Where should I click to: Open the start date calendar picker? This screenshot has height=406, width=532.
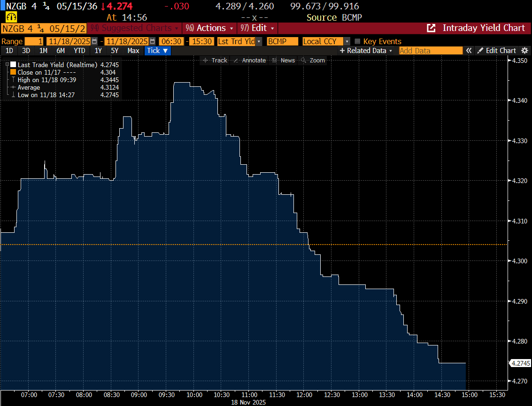95,41
